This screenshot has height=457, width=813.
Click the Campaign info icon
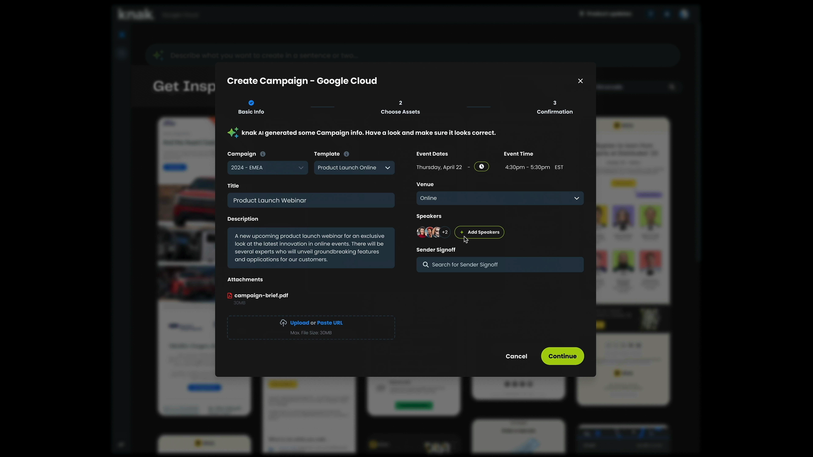263,154
